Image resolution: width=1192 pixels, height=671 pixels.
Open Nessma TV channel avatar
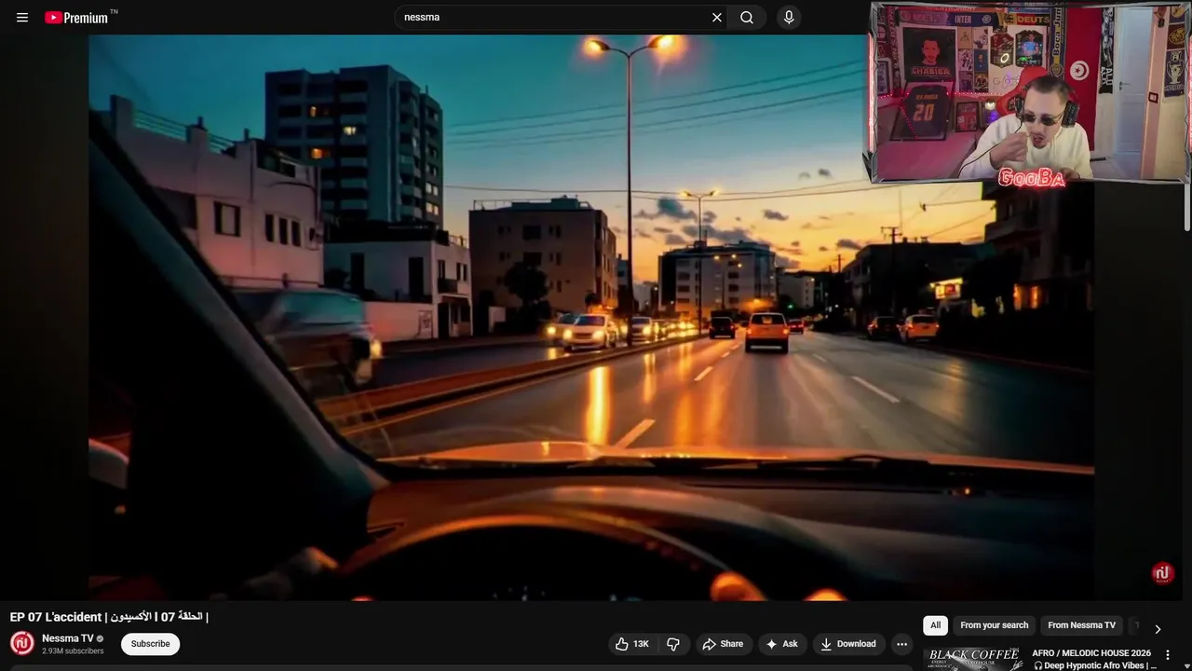coord(22,643)
